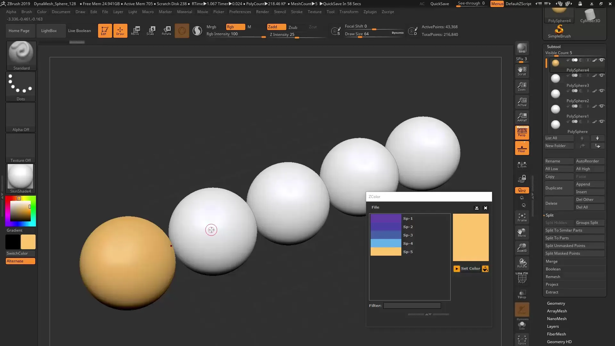Viewport: 615px width, 346px height.
Task: Toggle Solo mode
Action: point(522,325)
